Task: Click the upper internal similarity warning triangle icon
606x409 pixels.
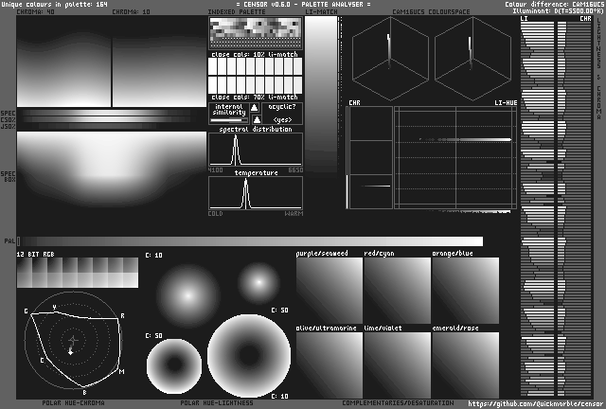Action: pyautogui.click(x=255, y=108)
